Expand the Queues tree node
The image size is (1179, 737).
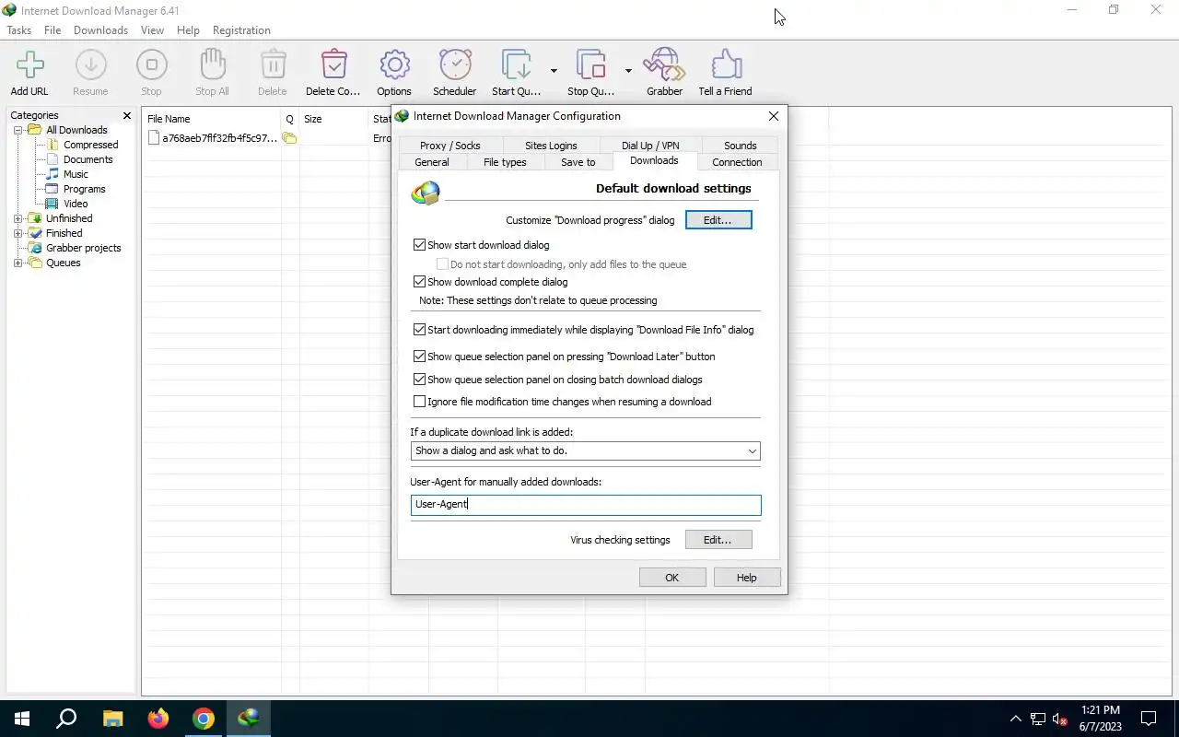pyautogui.click(x=18, y=263)
